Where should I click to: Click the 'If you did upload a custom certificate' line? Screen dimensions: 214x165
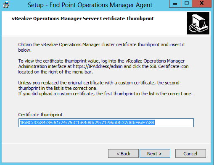tap(106, 94)
